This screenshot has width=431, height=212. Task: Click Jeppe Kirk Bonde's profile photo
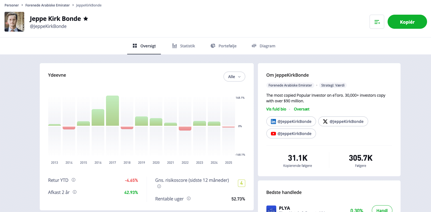14,22
